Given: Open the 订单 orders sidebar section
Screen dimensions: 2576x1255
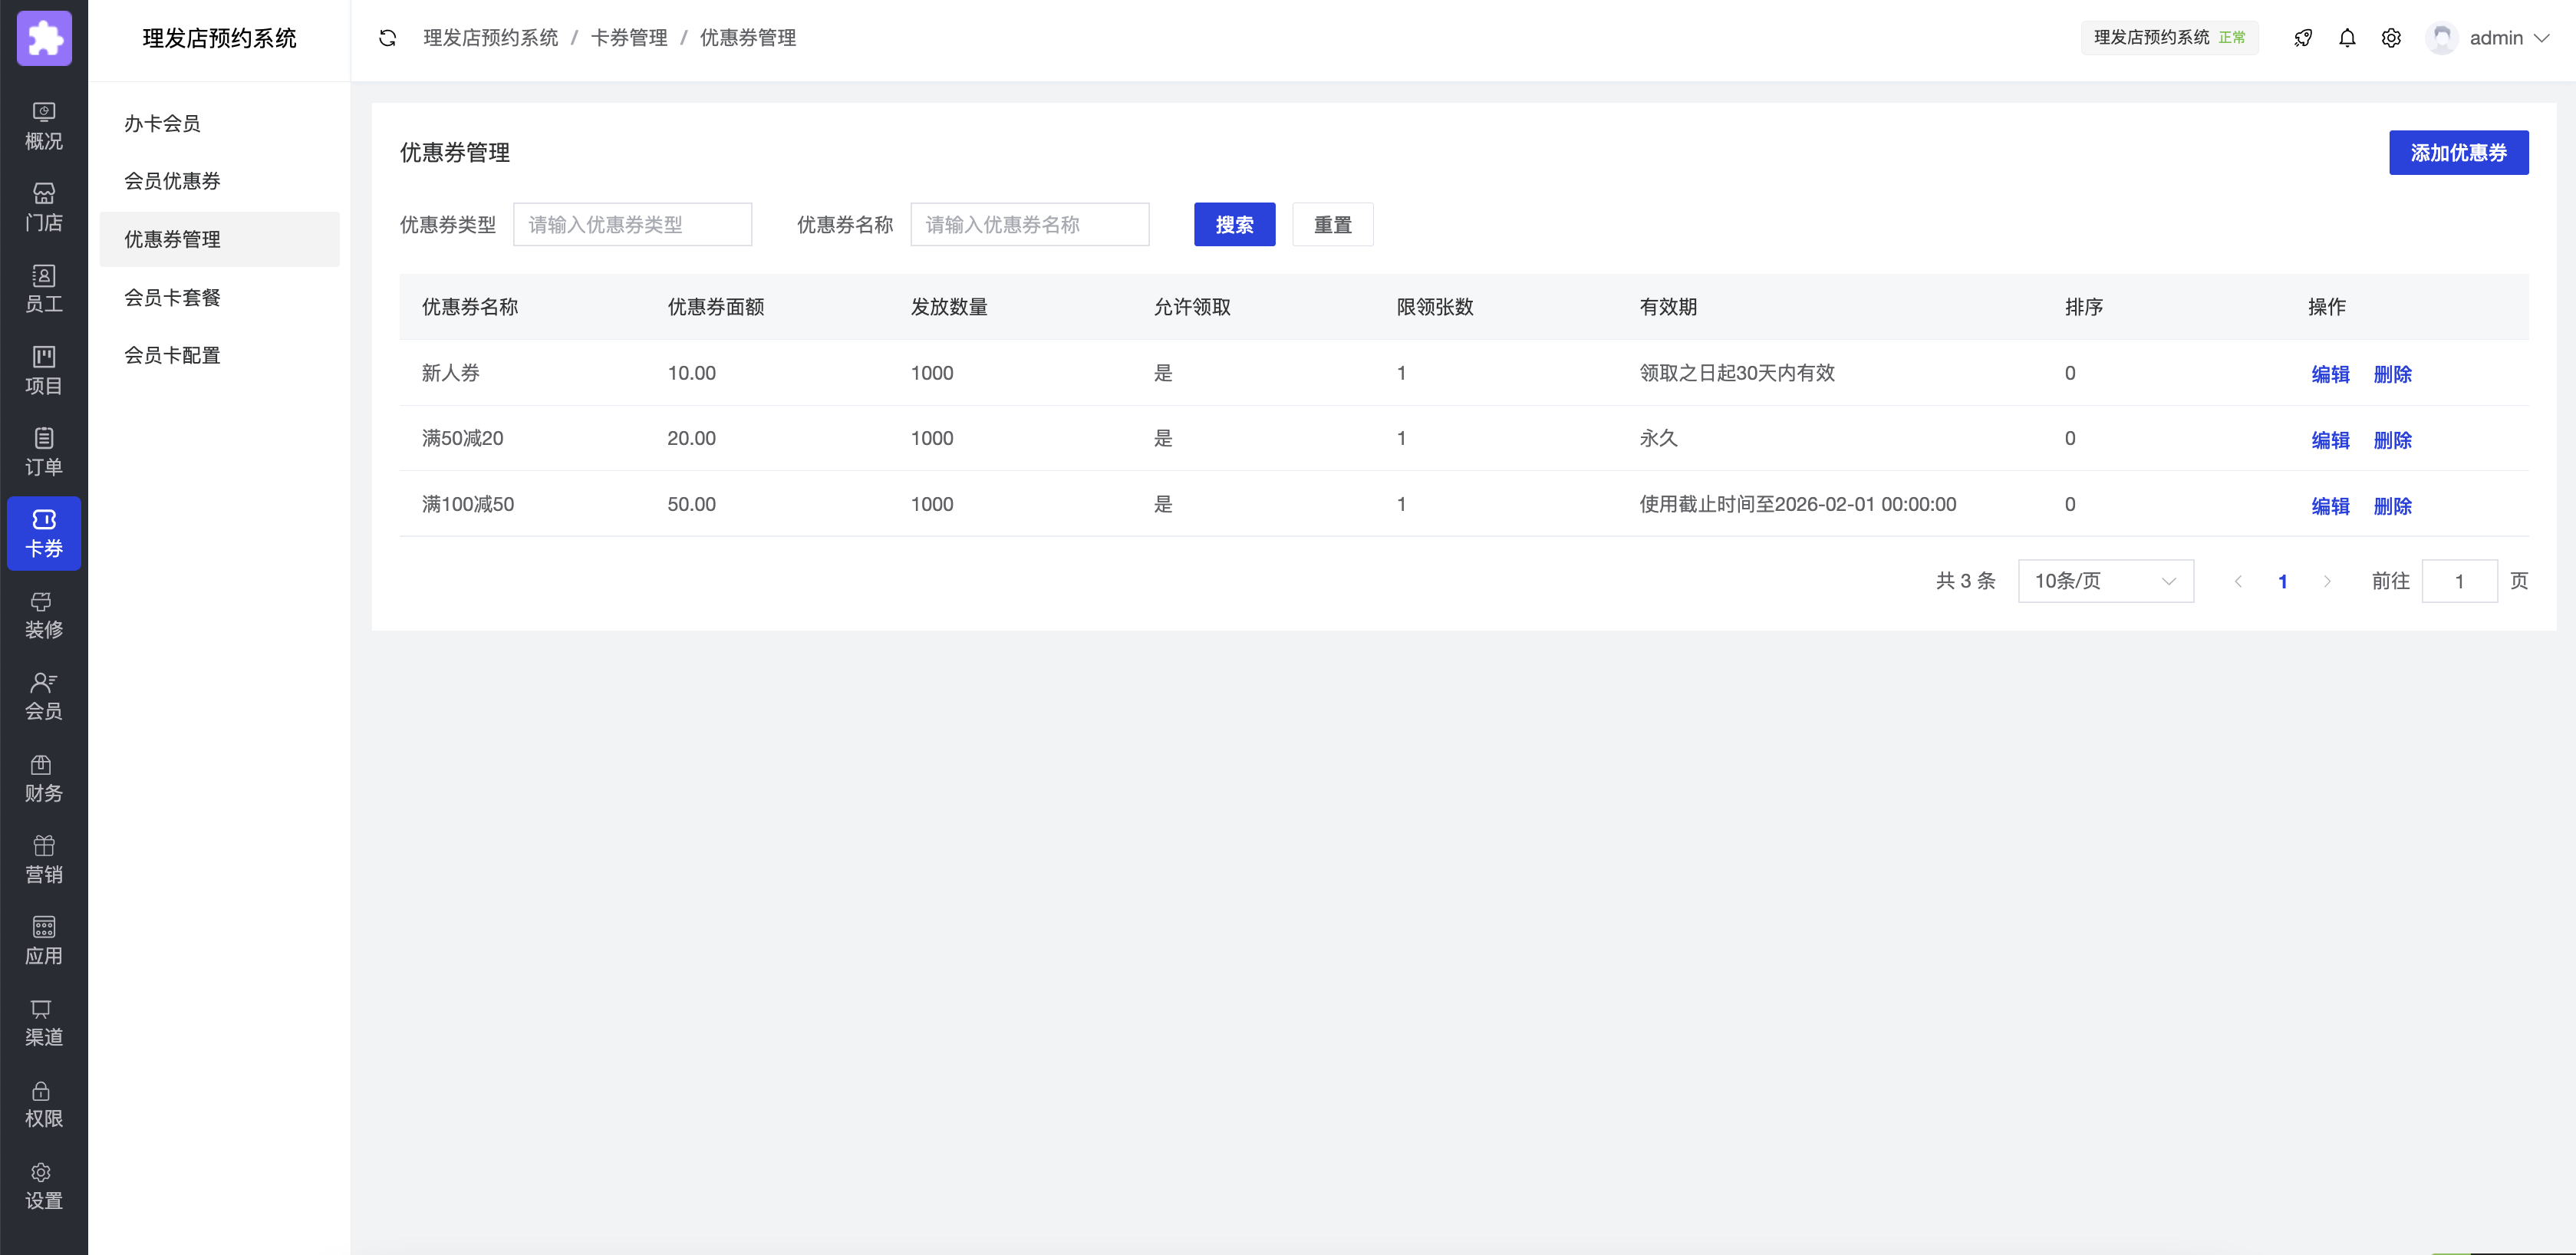Looking at the screenshot, I should pyautogui.click(x=44, y=452).
